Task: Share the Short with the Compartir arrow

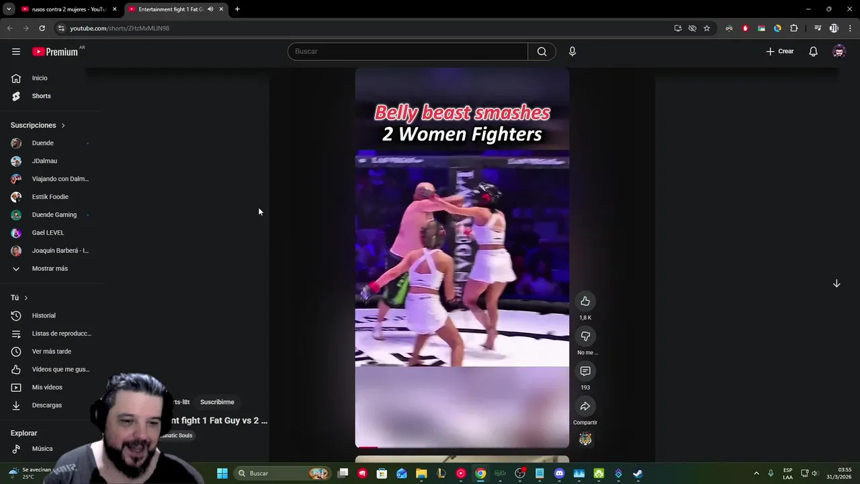Action: [x=585, y=406]
